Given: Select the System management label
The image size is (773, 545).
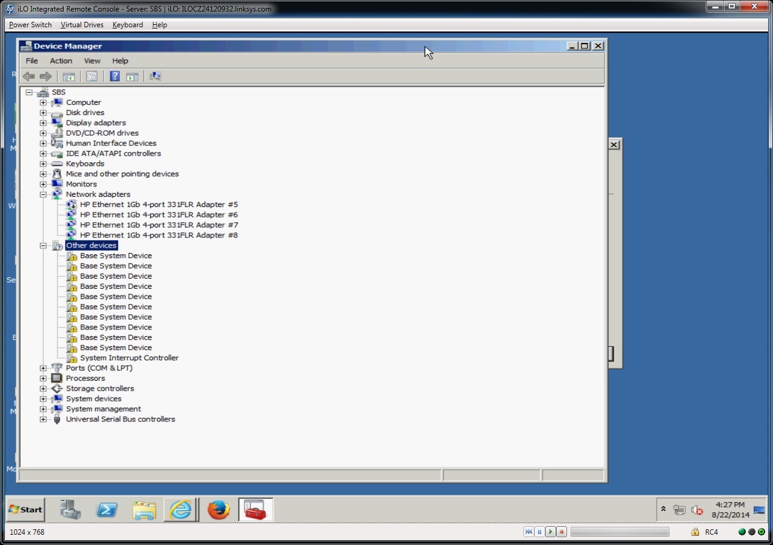Looking at the screenshot, I should click(x=103, y=409).
